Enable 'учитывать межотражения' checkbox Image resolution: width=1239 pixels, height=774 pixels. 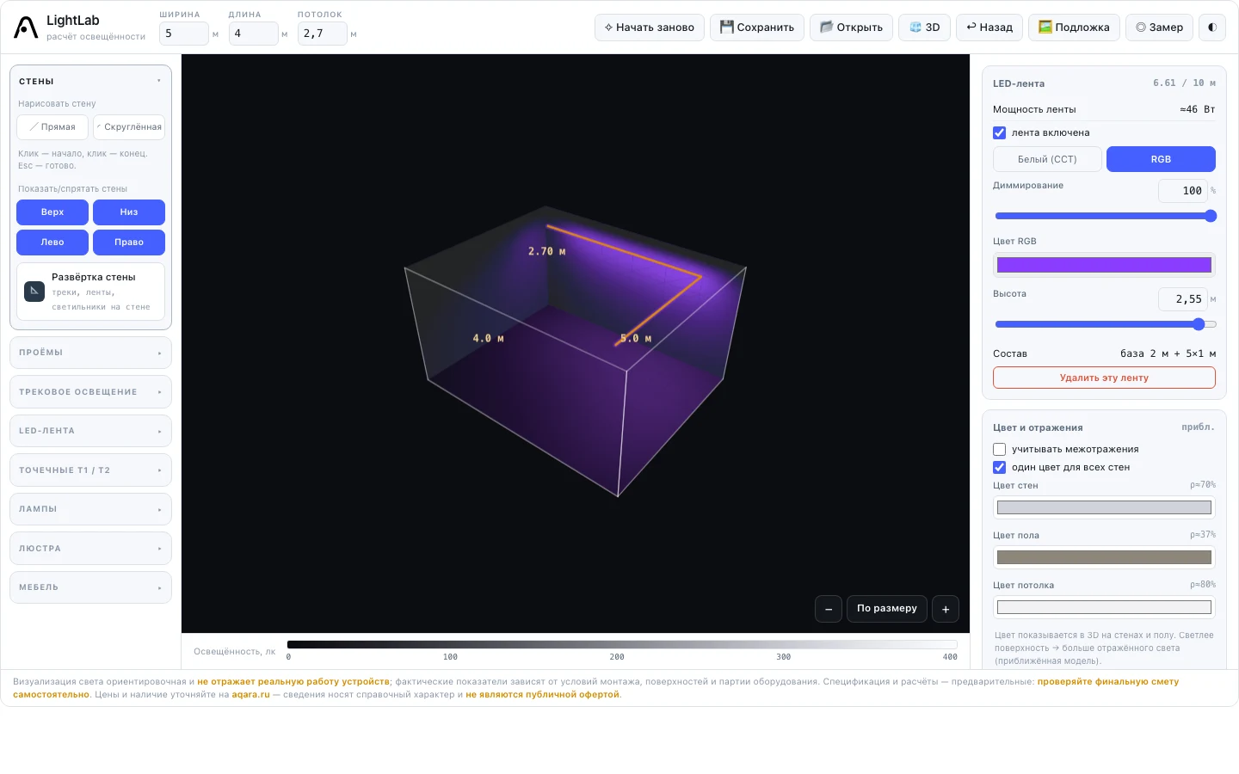pyautogui.click(x=999, y=449)
